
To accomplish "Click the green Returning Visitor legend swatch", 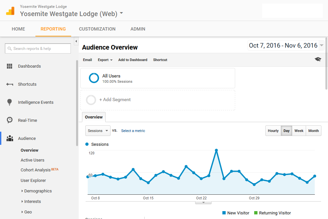I will (x=256, y=213).
